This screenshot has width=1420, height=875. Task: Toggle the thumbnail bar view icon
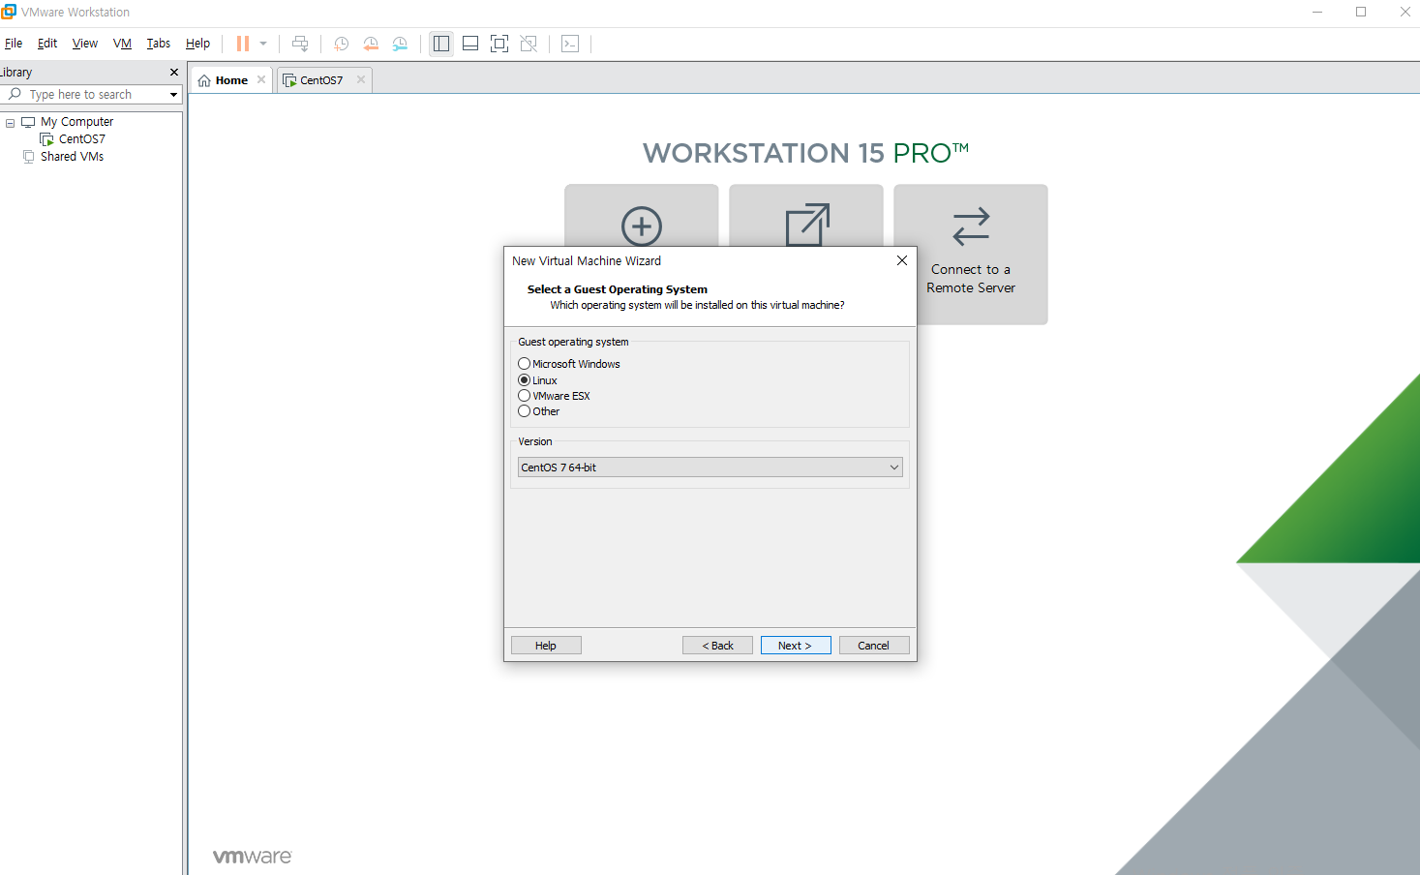click(x=470, y=44)
